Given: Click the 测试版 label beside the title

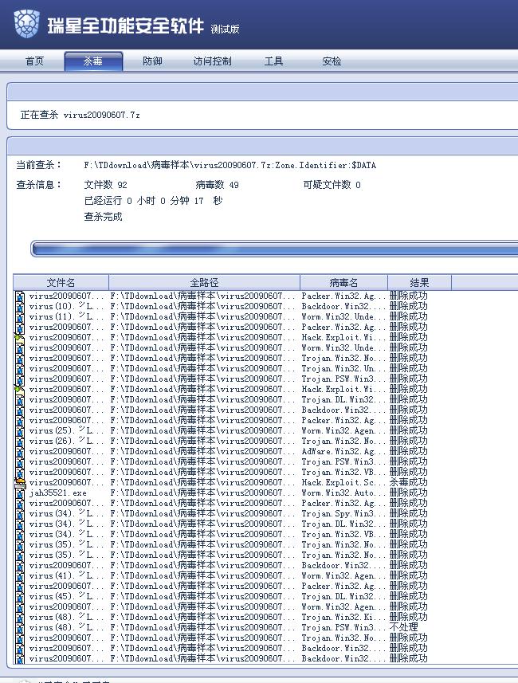Looking at the screenshot, I should [x=225, y=29].
